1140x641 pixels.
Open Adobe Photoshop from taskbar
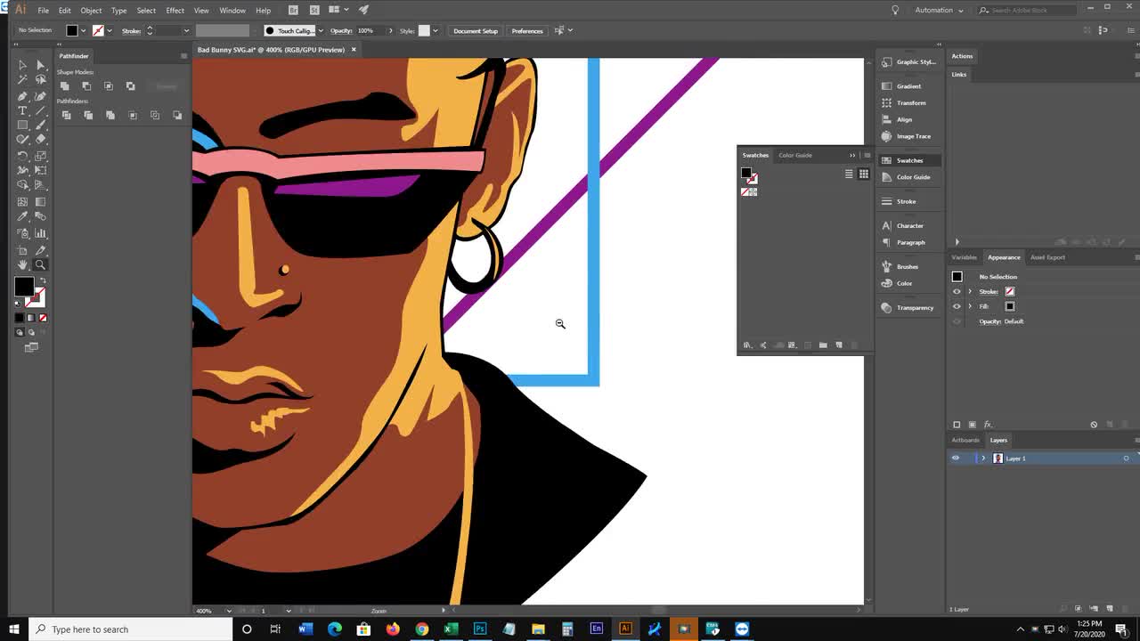tap(480, 629)
